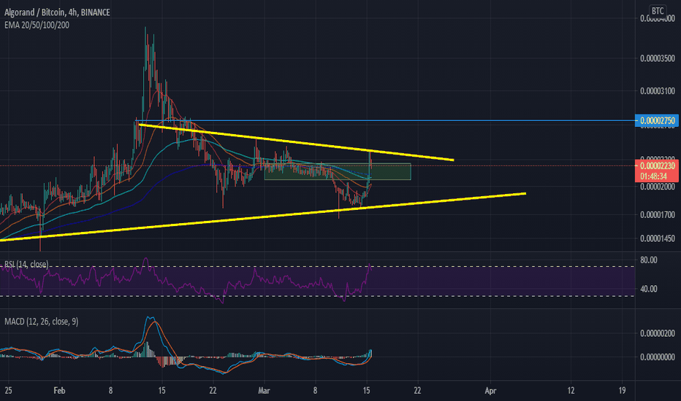
Task: Click the 22 date label after Mar 15
Action: [417, 391]
